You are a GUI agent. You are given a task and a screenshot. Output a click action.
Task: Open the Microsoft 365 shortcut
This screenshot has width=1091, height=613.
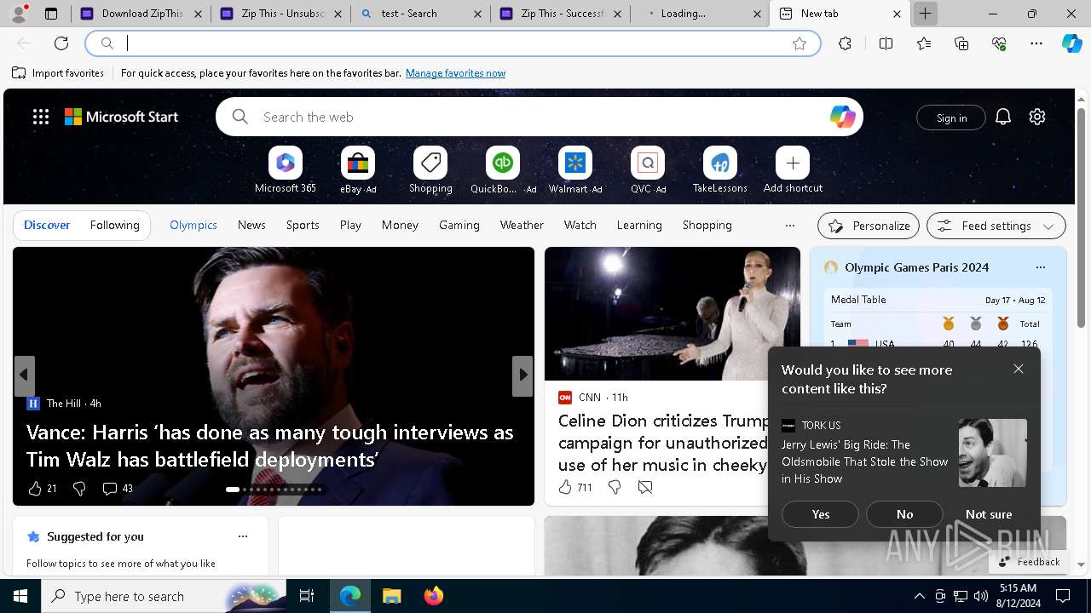pyautogui.click(x=285, y=163)
